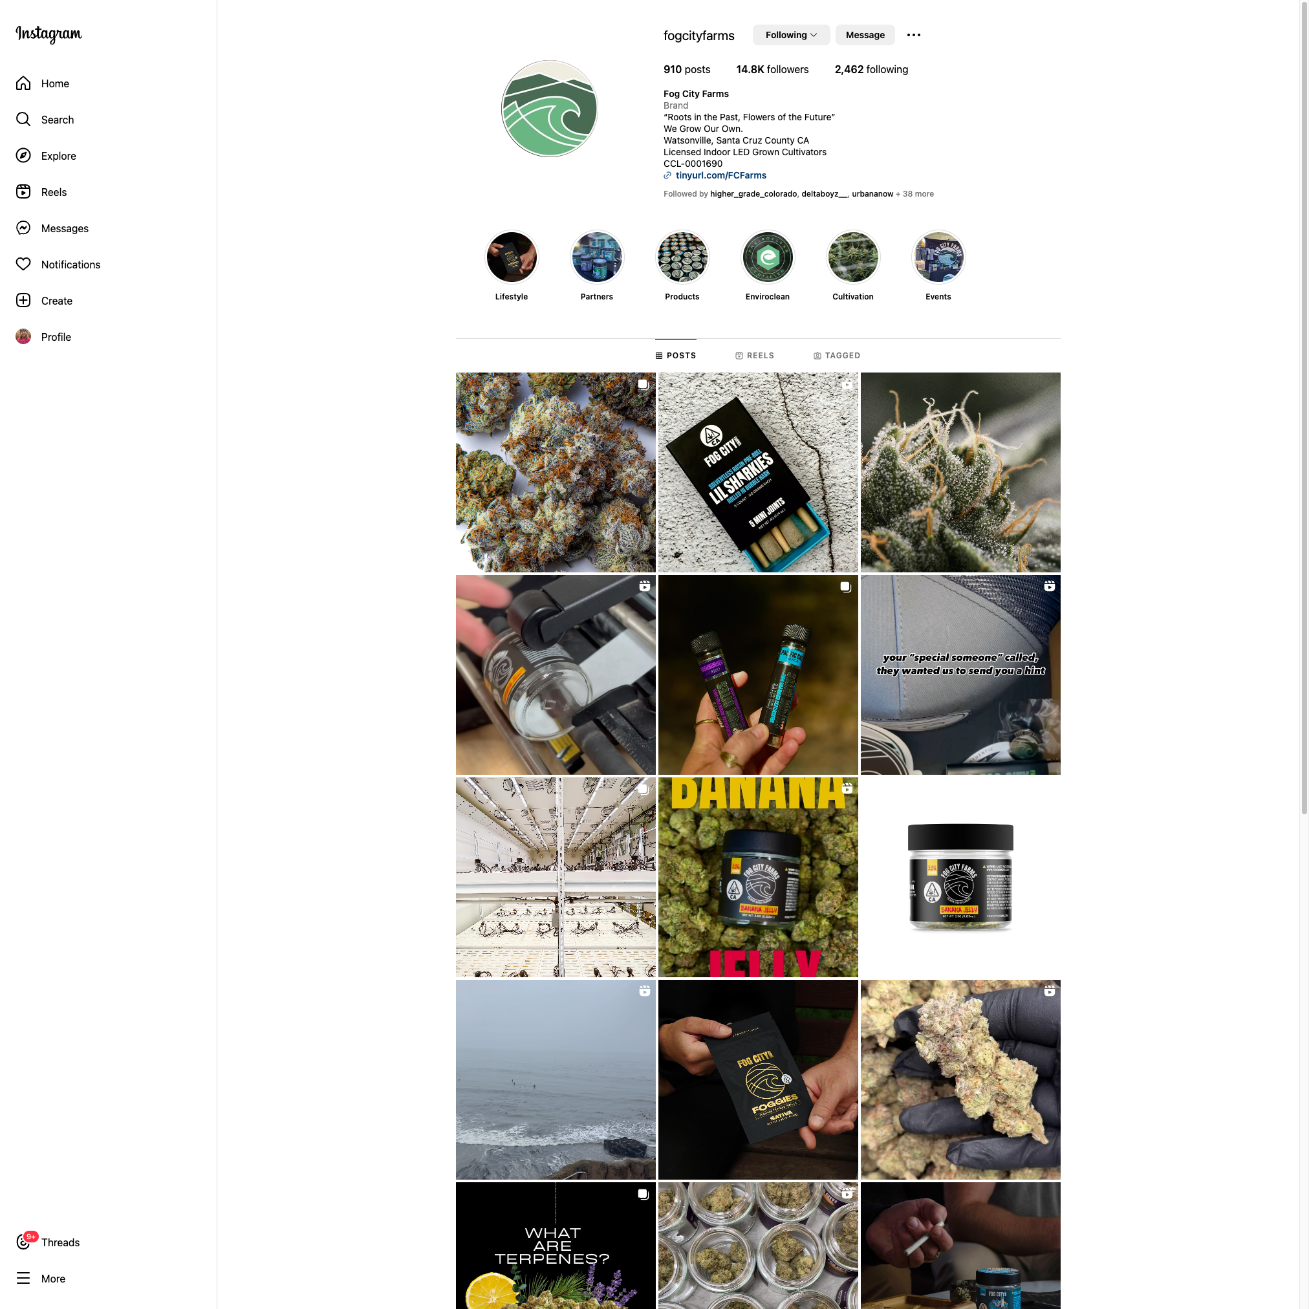Open Threads icon with badge
This screenshot has width=1309, height=1309.
(x=25, y=1241)
